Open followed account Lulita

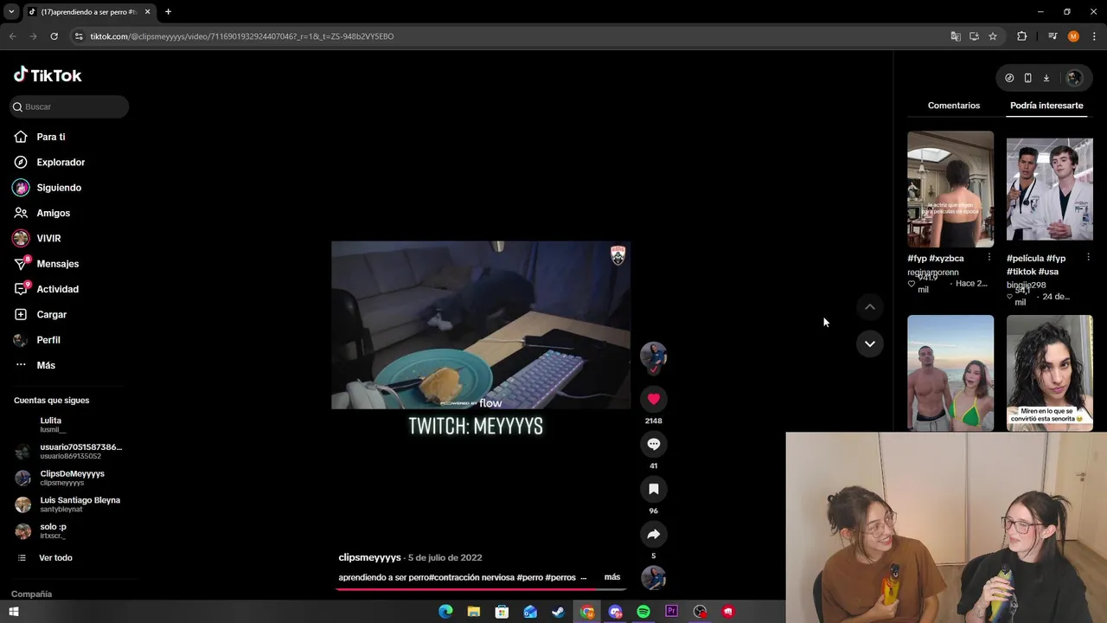click(52, 425)
